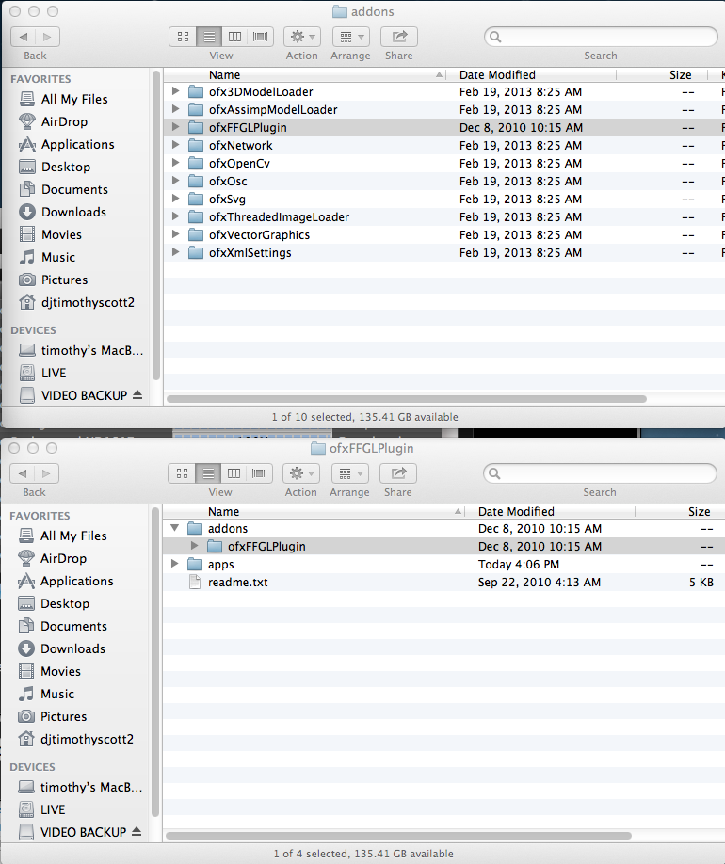Enable Cover Flow view in ofxFFGLPlugin window

(259, 473)
